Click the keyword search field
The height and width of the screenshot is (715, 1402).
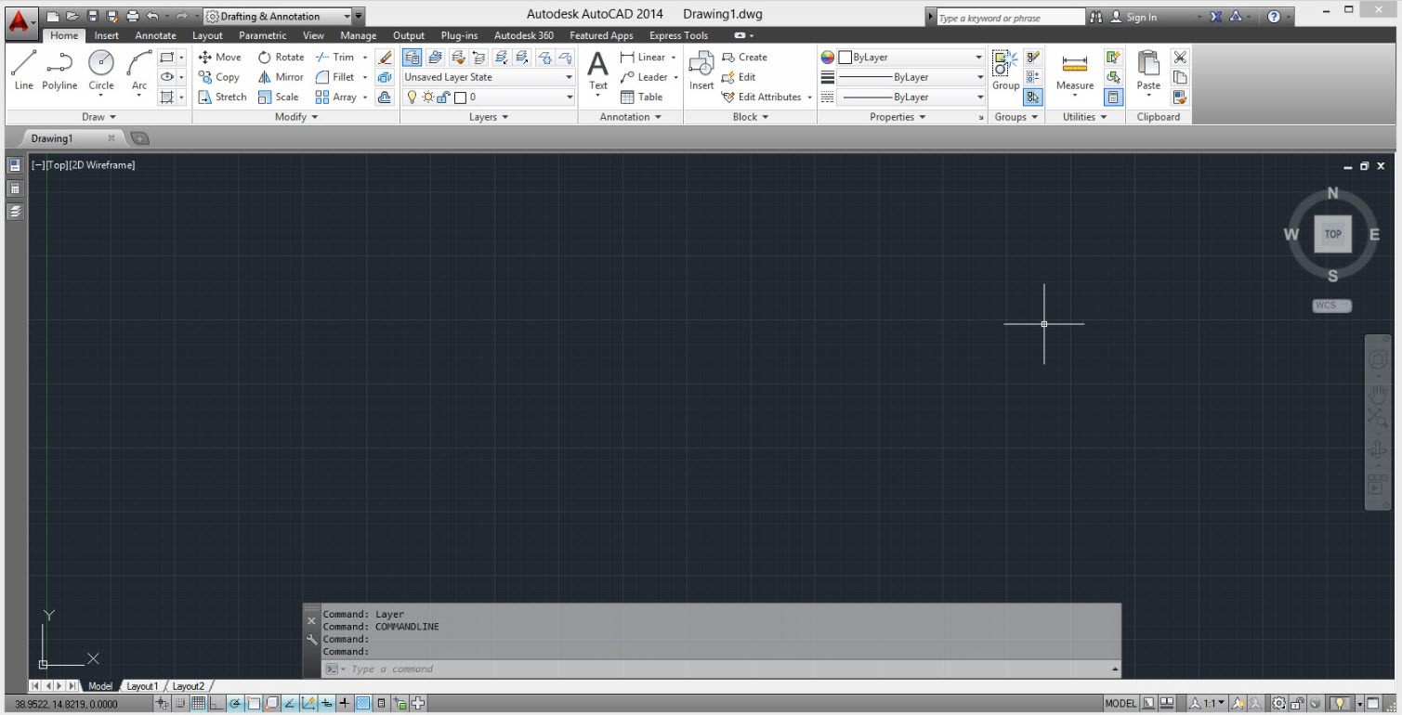coord(1010,17)
